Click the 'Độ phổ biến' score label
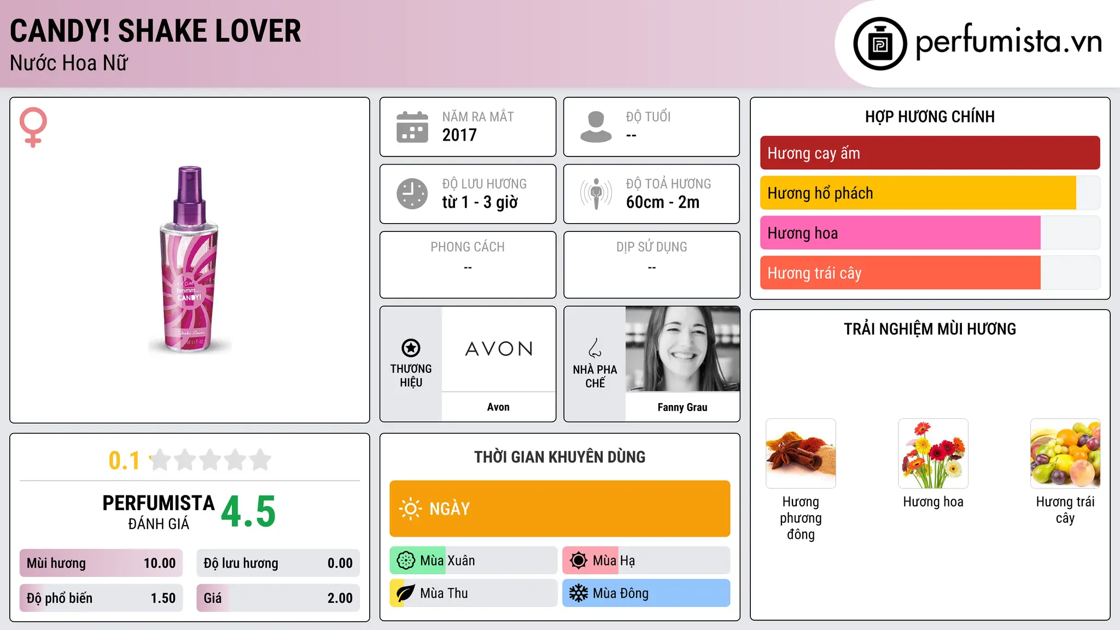Screen dimensions: 1120x630 (x=60, y=598)
